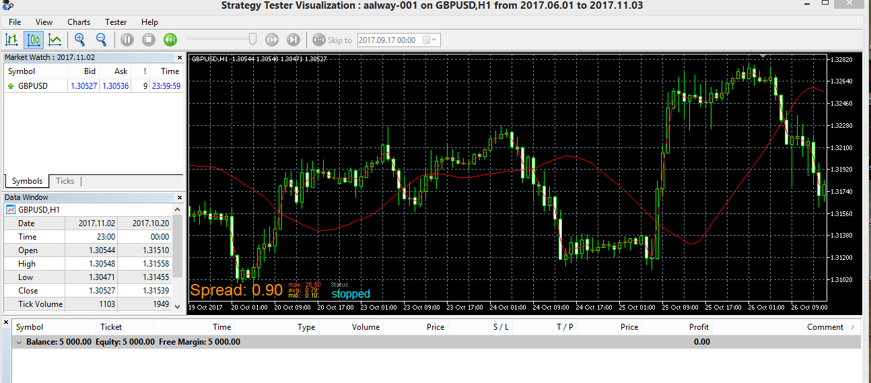Click the ask value 1.30536
The width and height of the screenshot is (871, 383).
115,86
